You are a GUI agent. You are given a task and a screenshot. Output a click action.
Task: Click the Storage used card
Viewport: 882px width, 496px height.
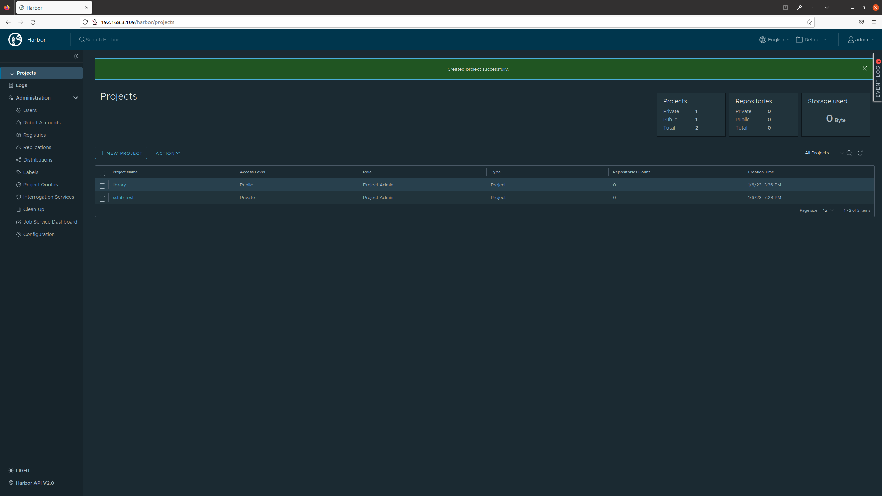point(835,115)
